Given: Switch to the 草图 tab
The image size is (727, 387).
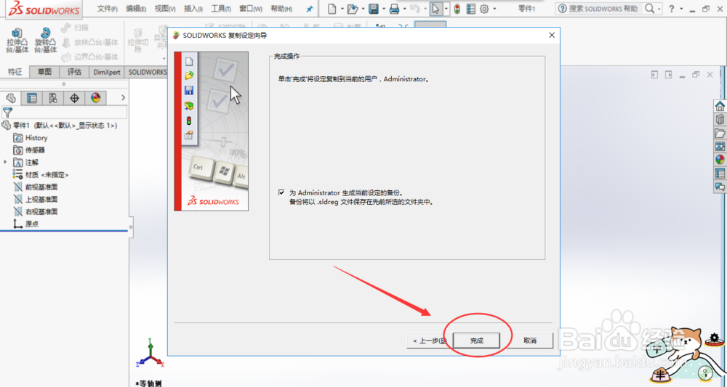Looking at the screenshot, I should click(44, 72).
